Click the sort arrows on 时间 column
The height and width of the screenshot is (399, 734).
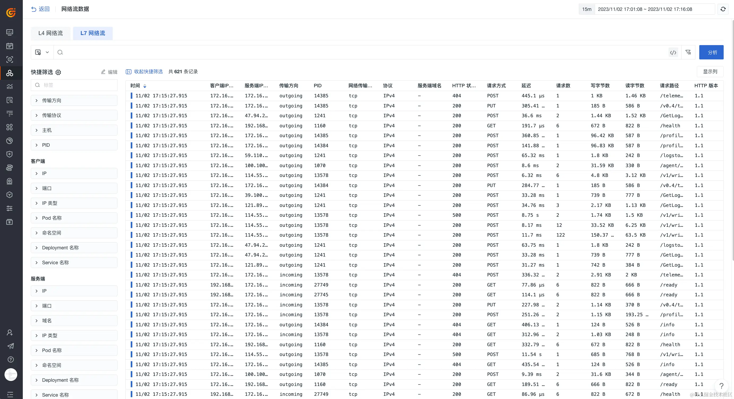click(x=145, y=86)
